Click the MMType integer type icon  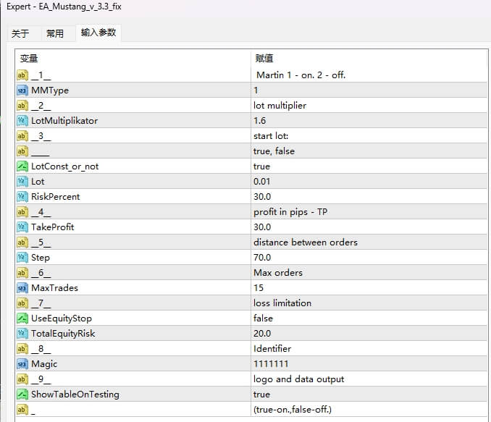pos(22,90)
